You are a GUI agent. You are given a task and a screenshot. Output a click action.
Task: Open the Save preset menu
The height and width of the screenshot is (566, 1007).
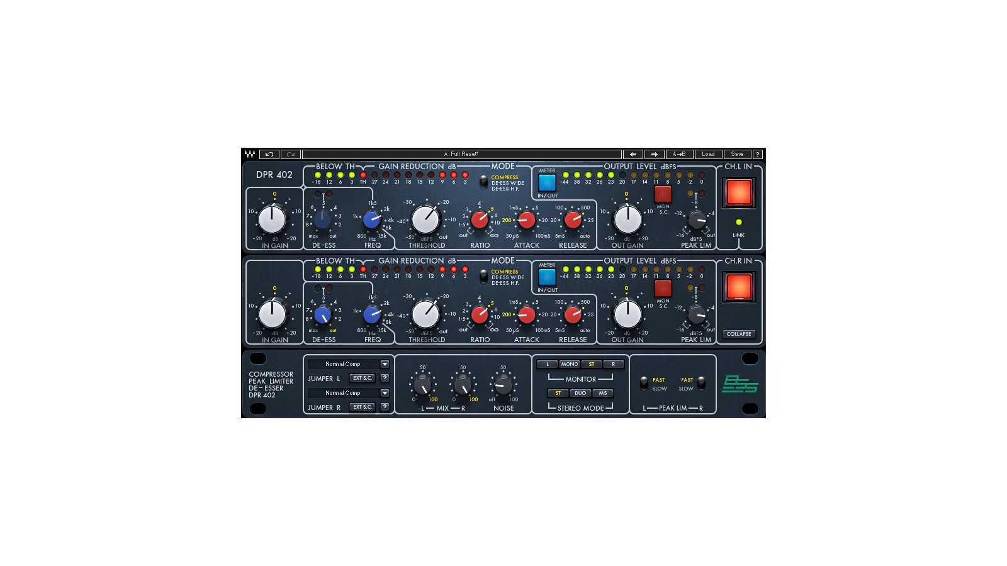738,154
